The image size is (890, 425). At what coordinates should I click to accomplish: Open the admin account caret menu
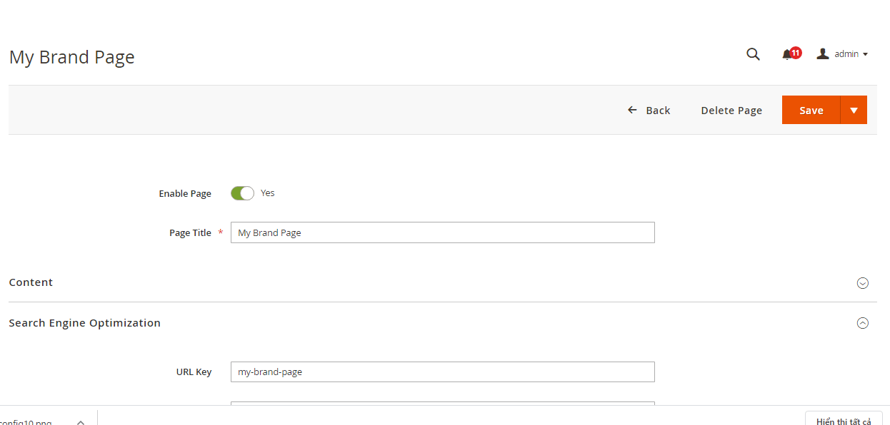click(866, 54)
